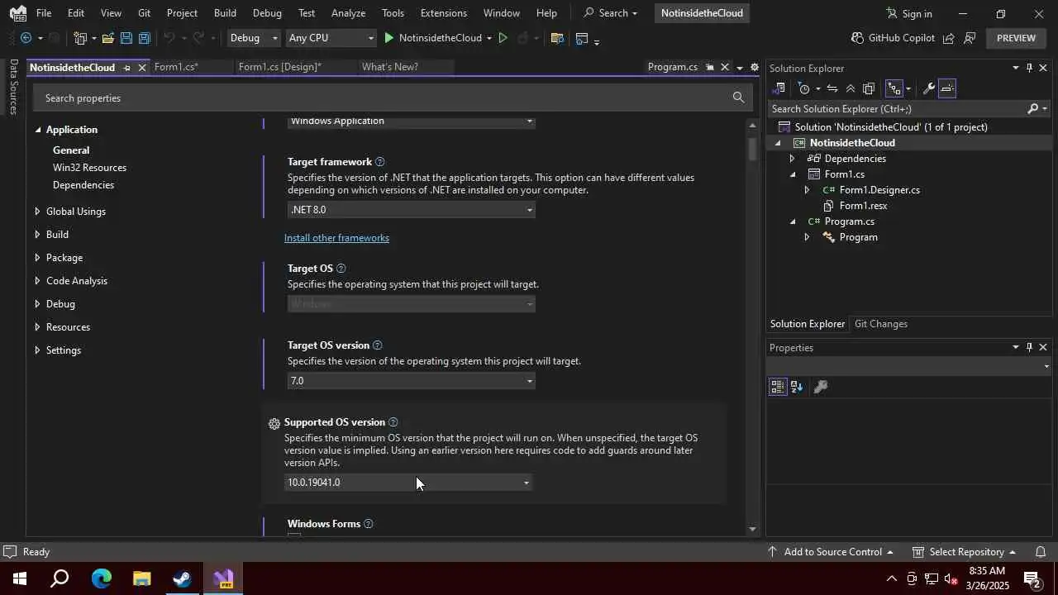Click Pending Changes Filter clock icon
Screen dimensions: 1058x595
pos(804,88)
